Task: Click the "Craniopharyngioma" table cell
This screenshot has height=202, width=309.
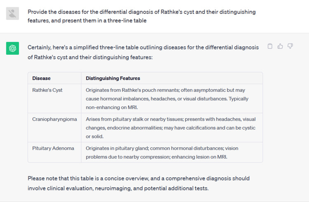Action: tap(54, 128)
